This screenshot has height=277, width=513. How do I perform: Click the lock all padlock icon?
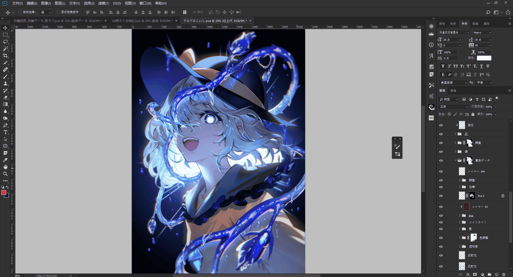473,114
